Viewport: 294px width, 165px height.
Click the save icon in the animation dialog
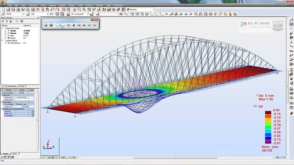point(51,25)
